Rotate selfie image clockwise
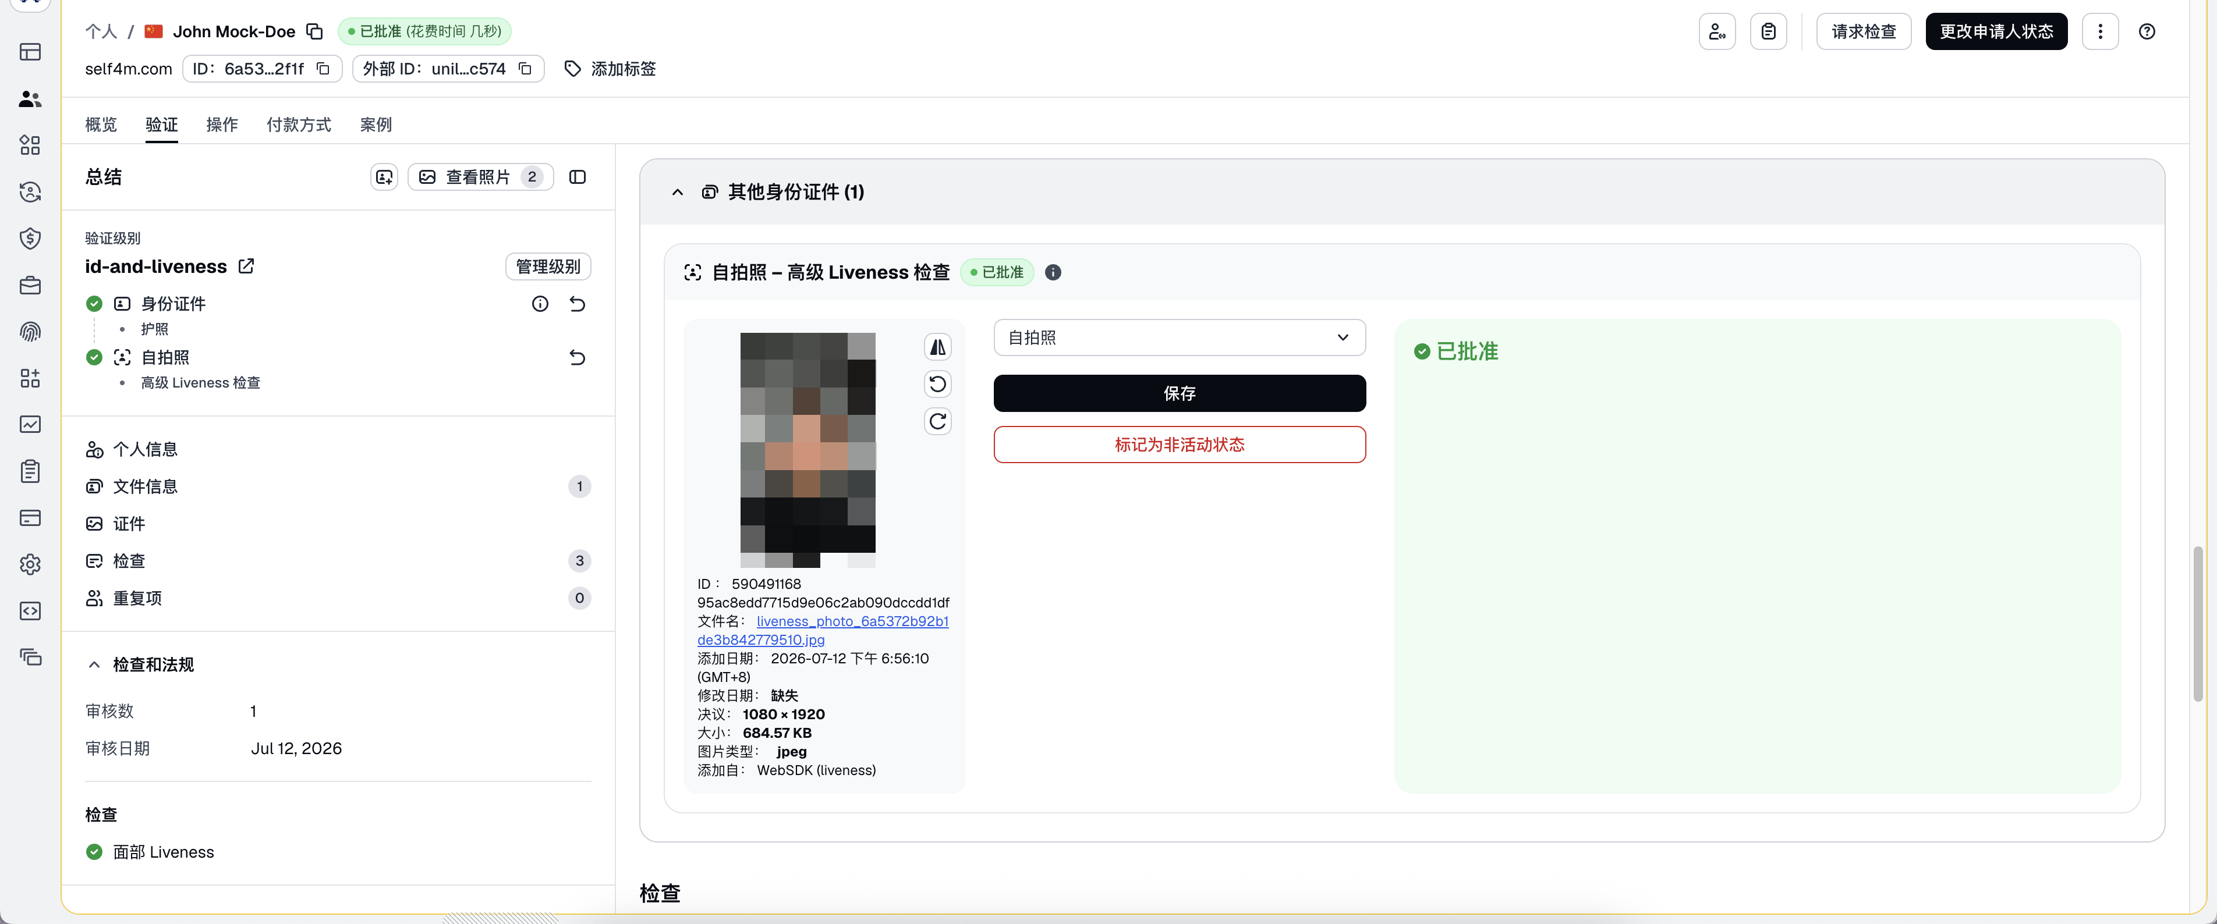This screenshot has width=2217, height=924. (x=937, y=422)
